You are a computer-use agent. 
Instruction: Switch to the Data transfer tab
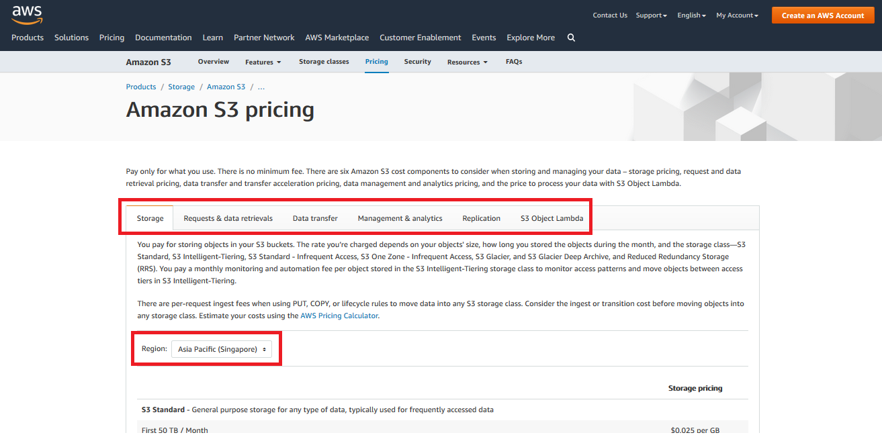(x=315, y=218)
